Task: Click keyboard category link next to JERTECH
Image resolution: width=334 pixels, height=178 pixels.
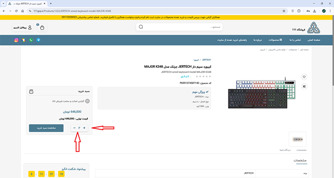Action: point(196,60)
